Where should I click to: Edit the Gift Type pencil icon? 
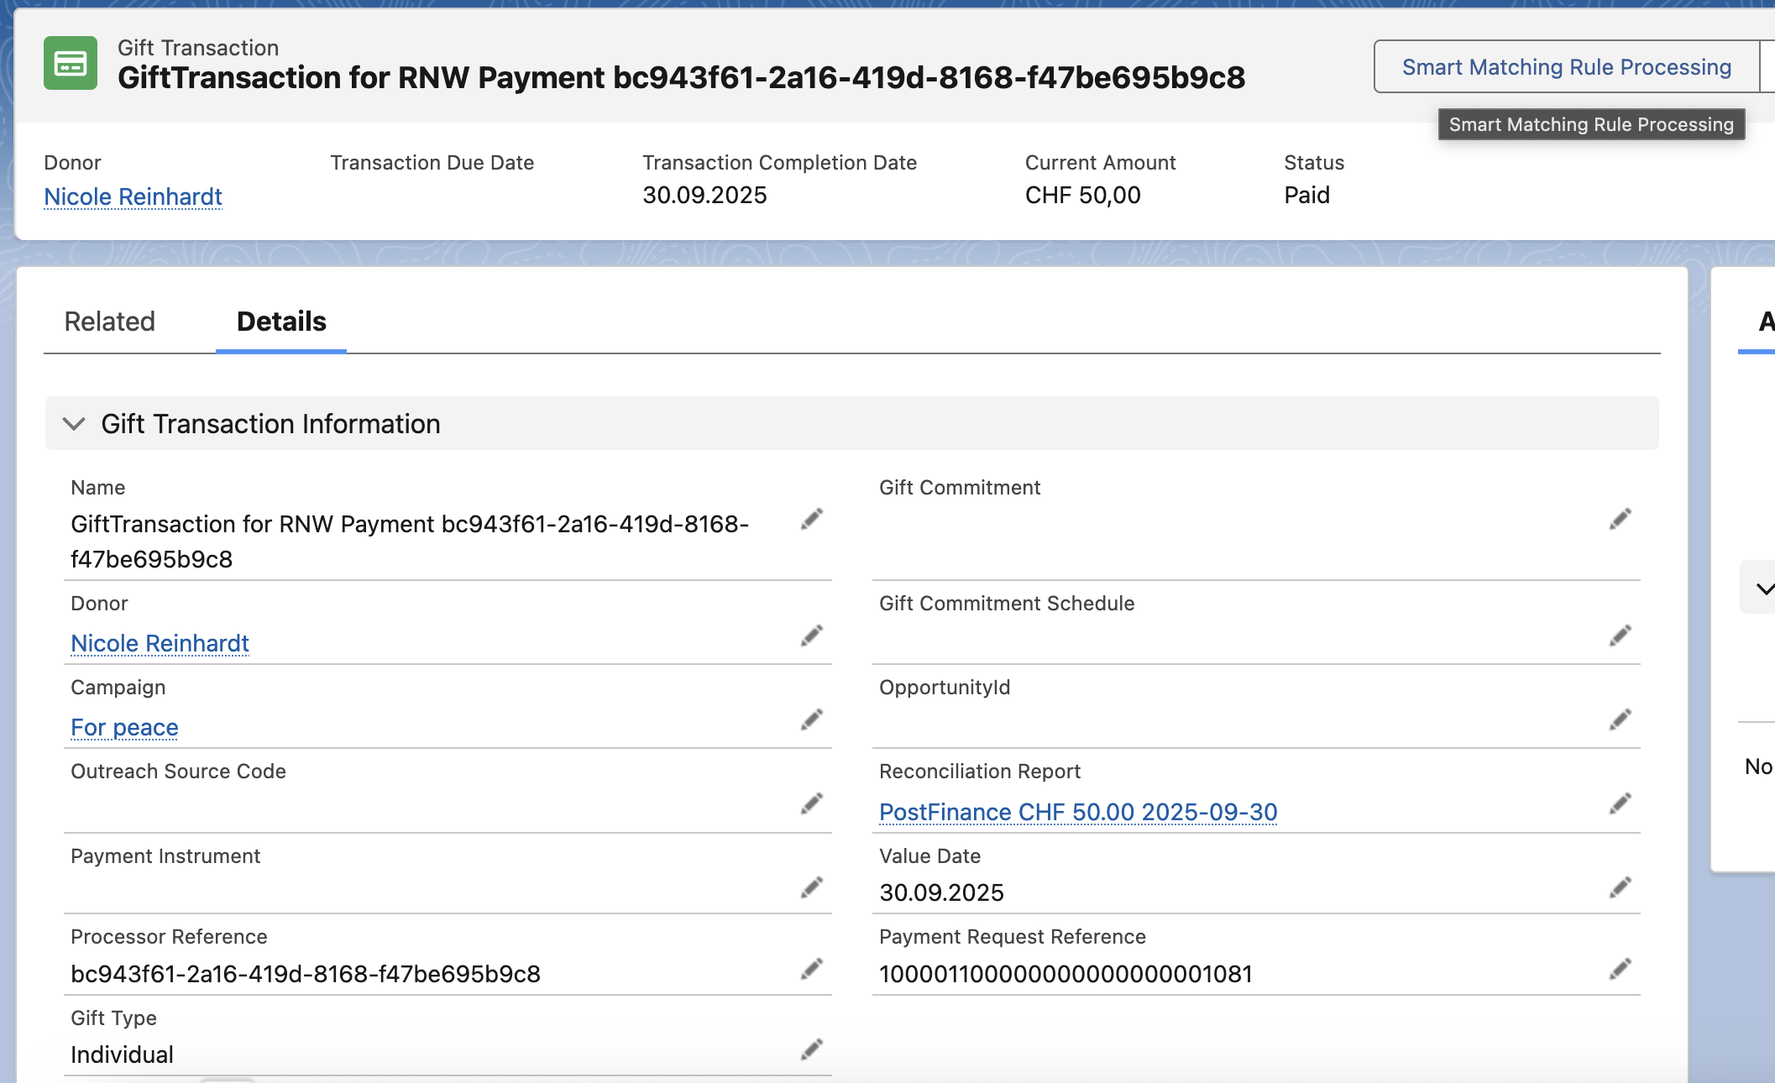click(x=811, y=1049)
